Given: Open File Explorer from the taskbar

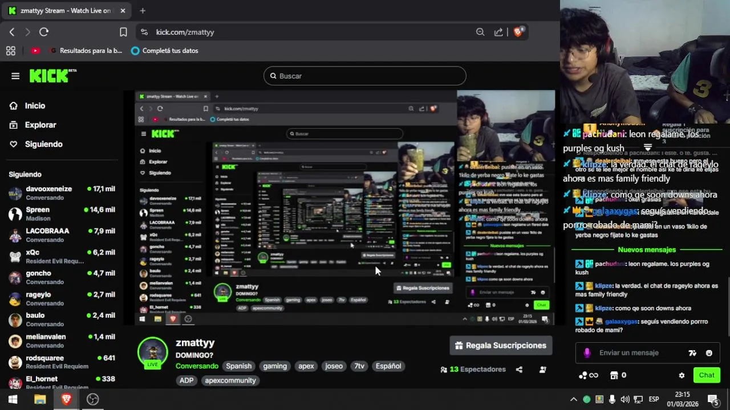Looking at the screenshot, I should click(40, 399).
